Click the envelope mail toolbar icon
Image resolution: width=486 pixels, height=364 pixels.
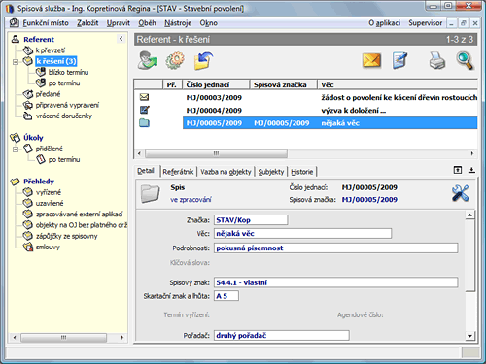pyautogui.click(x=371, y=60)
